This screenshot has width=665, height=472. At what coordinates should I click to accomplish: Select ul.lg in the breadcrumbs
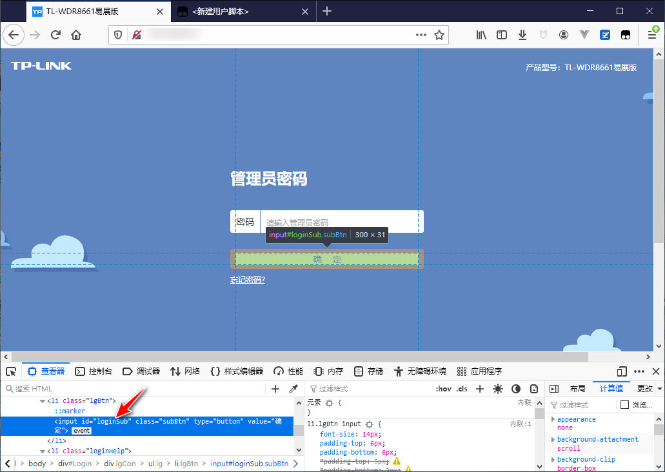tap(155, 464)
